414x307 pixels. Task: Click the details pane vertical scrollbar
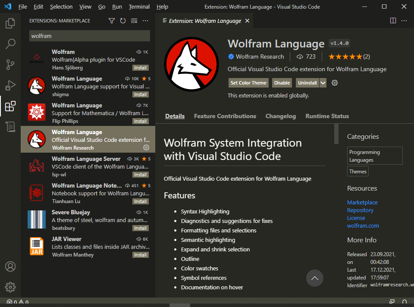pos(336,134)
